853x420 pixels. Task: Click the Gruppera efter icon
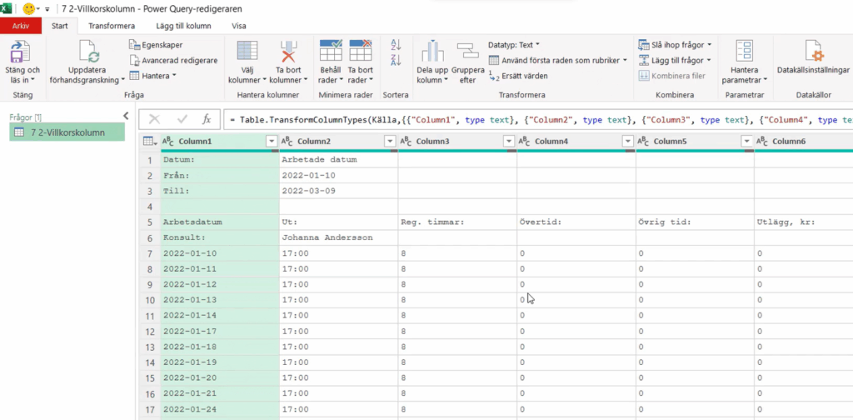click(467, 52)
